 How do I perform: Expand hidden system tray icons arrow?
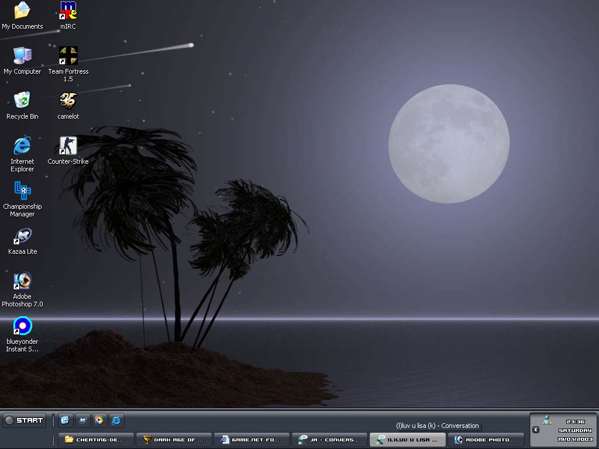point(536,430)
